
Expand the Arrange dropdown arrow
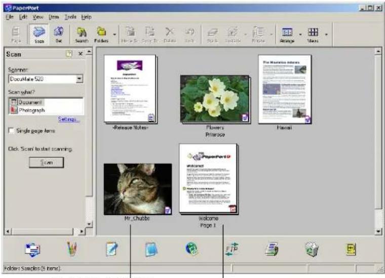[300, 34]
